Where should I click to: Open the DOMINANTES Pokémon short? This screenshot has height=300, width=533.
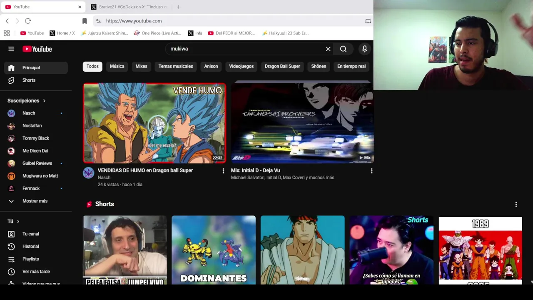coord(214,250)
